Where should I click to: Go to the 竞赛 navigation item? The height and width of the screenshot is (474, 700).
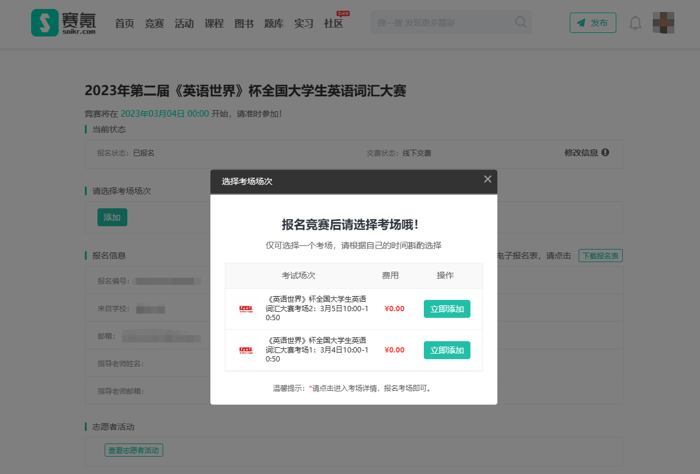[154, 23]
